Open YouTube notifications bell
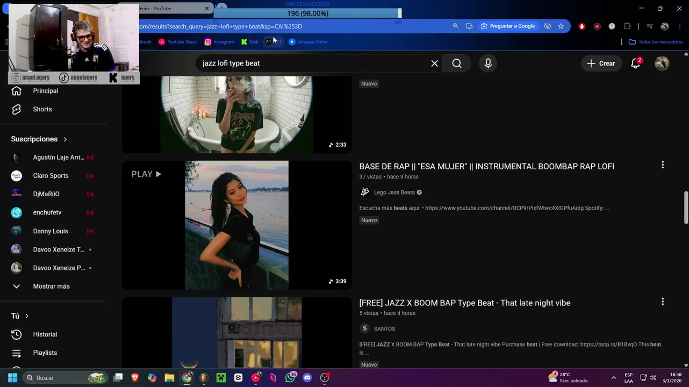 [636, 63]
